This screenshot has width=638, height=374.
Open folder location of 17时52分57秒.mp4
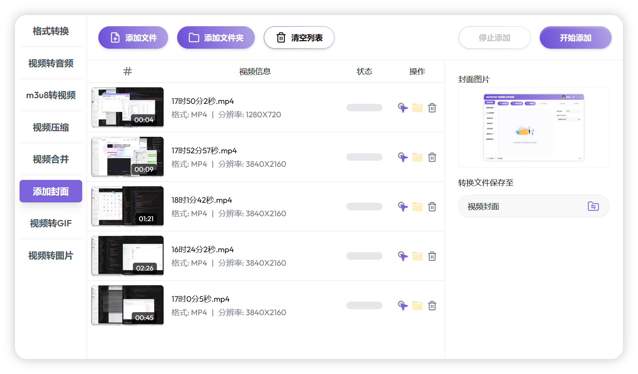pos(417,157)
